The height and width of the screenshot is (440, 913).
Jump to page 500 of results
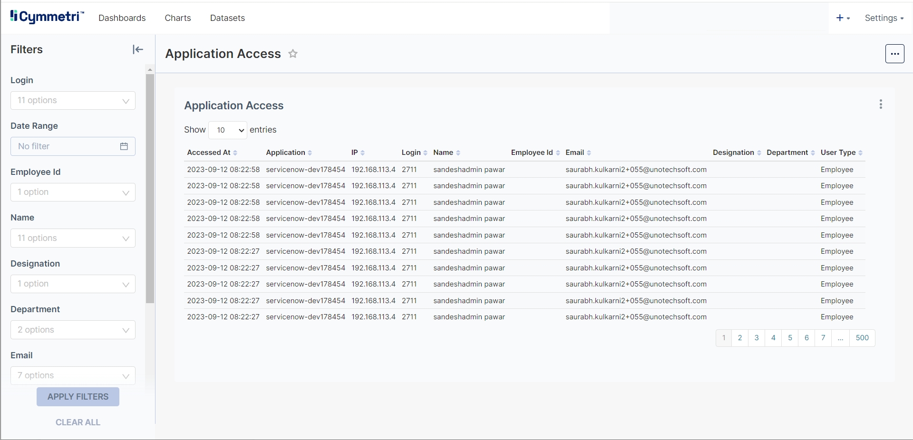862,338
